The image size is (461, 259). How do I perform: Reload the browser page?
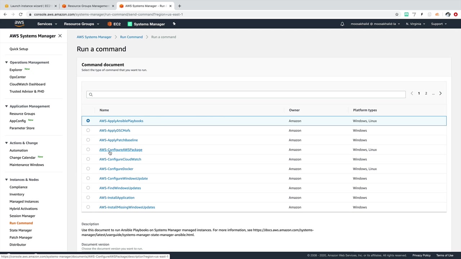(x=21, y=14)
